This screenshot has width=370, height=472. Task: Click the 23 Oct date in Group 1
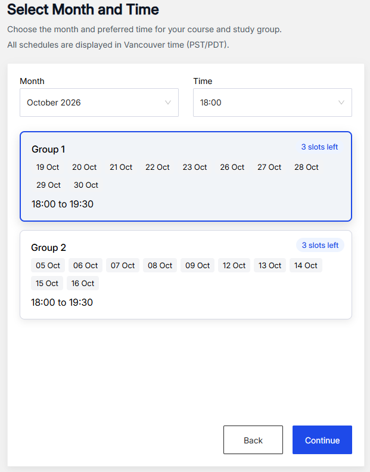coord(195,167)
